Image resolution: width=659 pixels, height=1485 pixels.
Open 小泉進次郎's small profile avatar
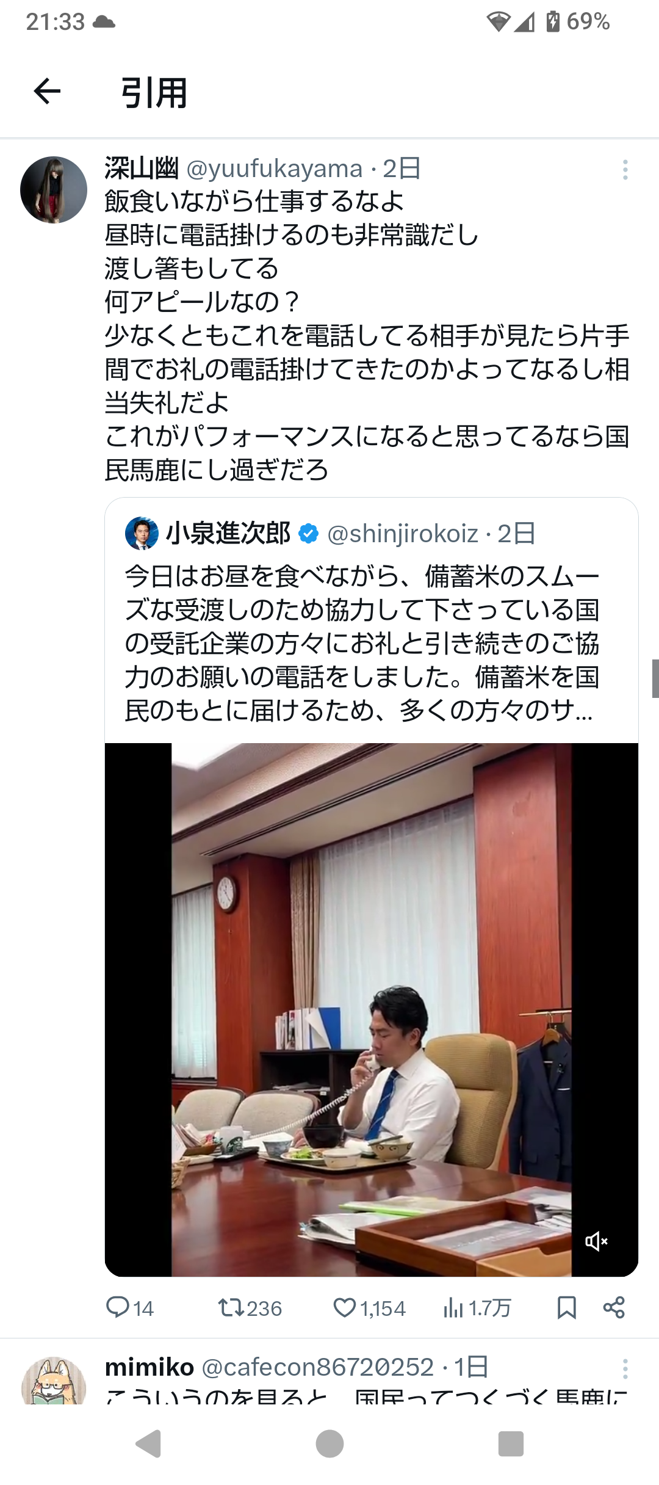click(142, 533)
